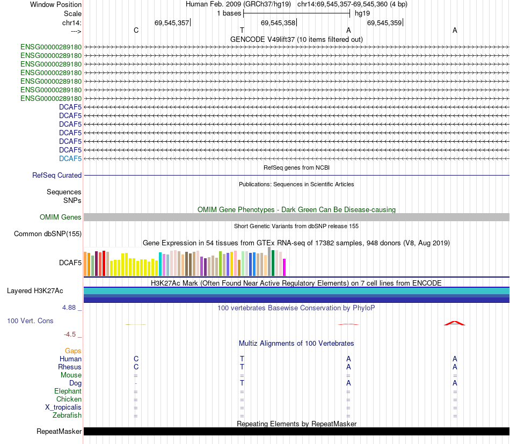Open the OMIM Gene Phenotypes title

[x=296, y=209]
